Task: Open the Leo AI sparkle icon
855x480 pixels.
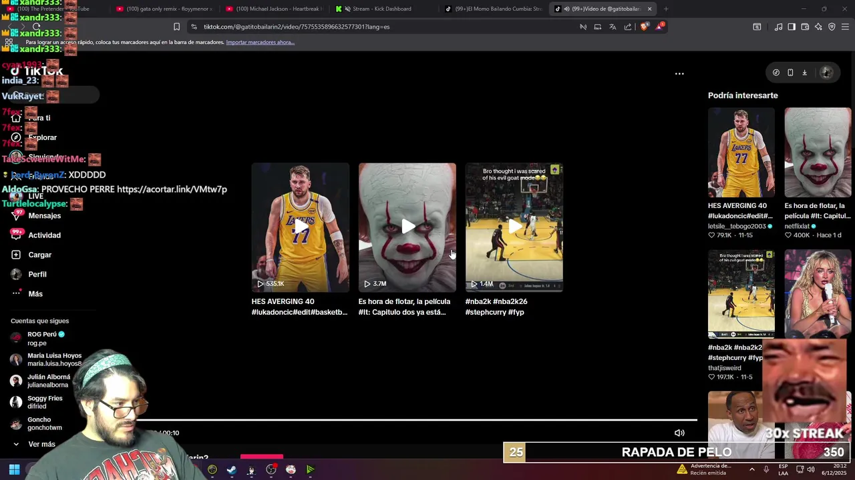Action: coord(818,27)
